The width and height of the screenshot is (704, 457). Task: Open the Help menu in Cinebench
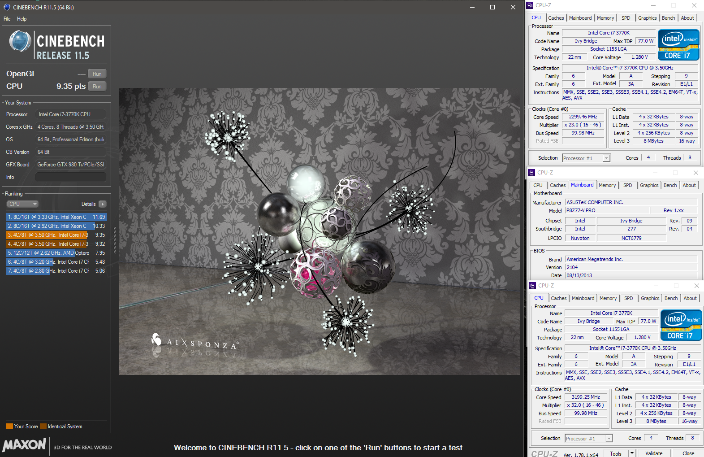tap(22, 19)
